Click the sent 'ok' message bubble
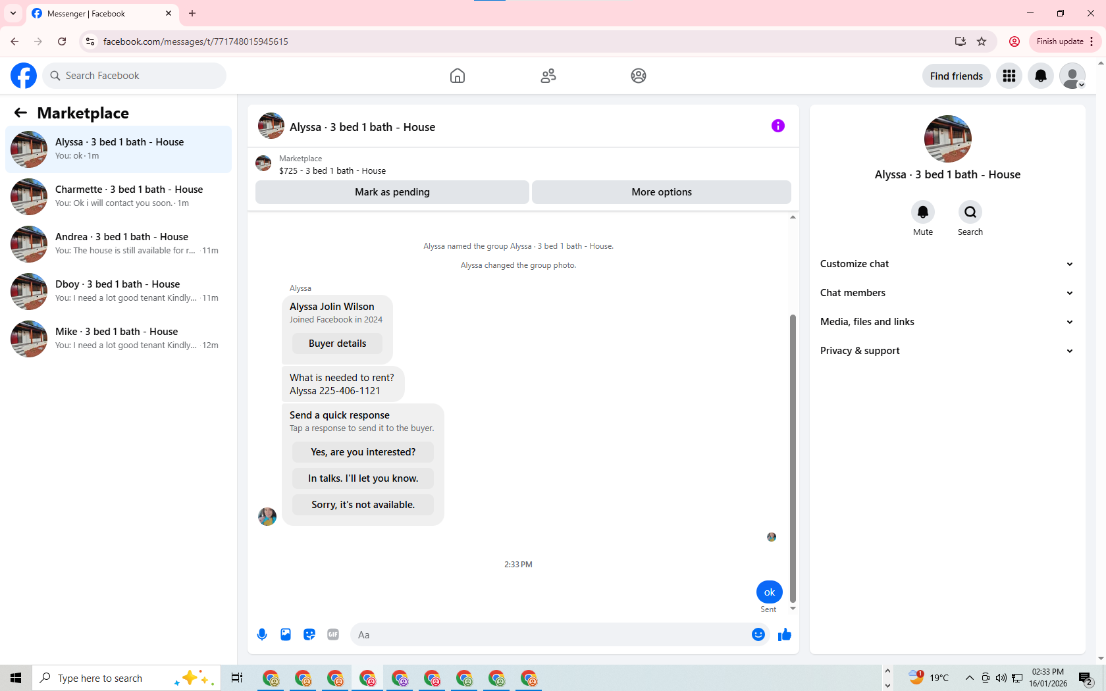This screenshot has width=1106, height=691. tap(770, 592)
